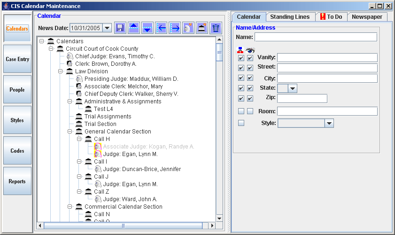Click the judge icon beside Judge Duncan-Brice
395x235 pixels.
click(98, 169)
